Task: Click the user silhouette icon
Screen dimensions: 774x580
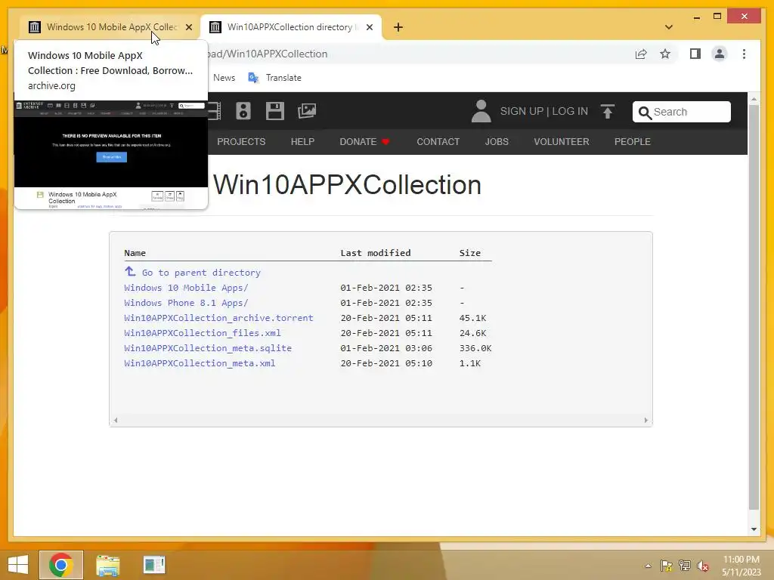Action: tap(481, 112)
